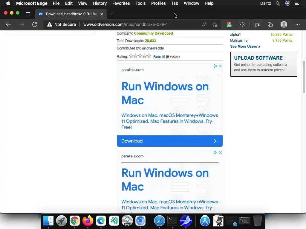Viewport: 306px width, 229px height.
Task: Open Siri from the menu bar
Action: point(288,3)
